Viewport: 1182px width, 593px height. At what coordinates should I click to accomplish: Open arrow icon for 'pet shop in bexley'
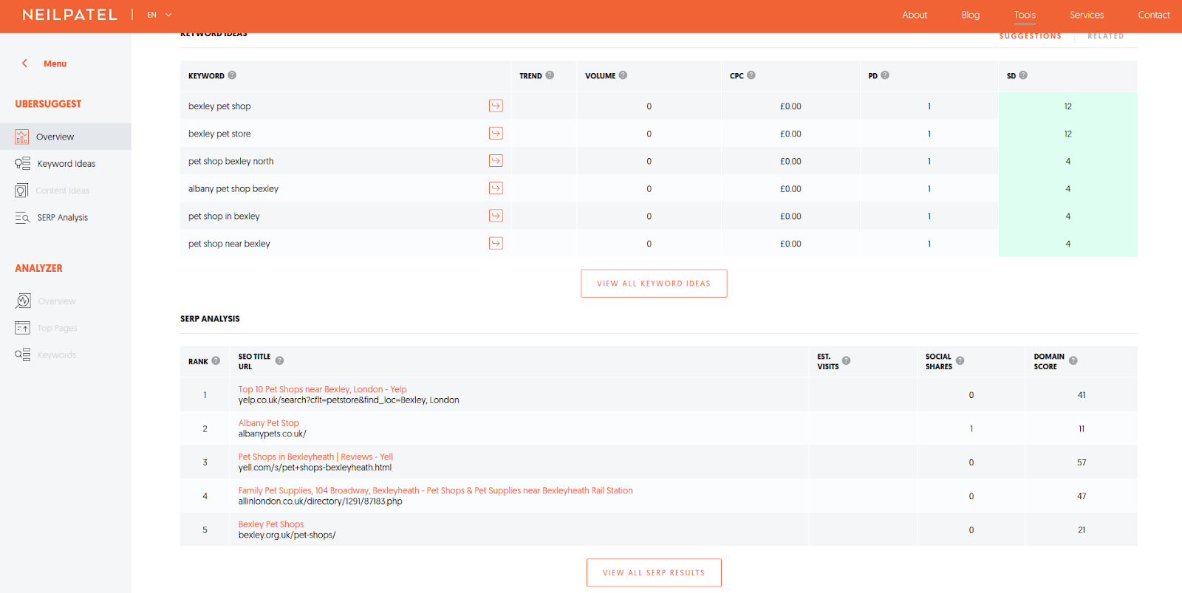click(x=496, y=216)
